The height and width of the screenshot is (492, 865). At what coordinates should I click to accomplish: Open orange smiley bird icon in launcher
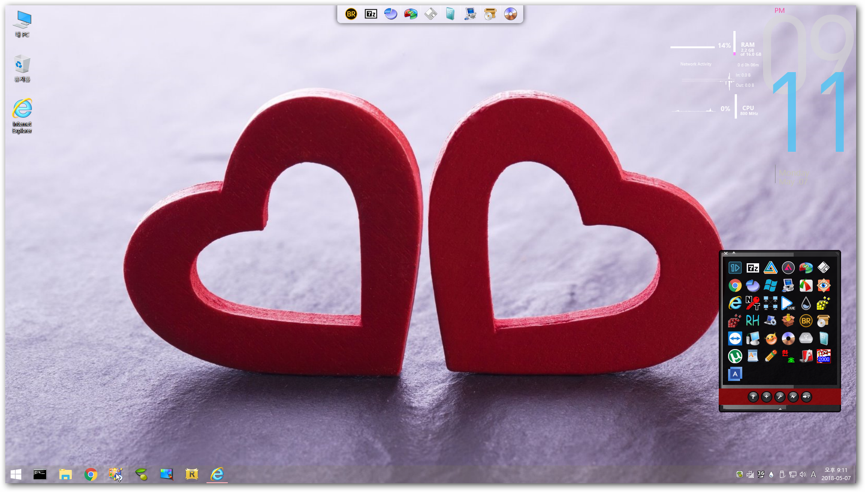(771, 338)
